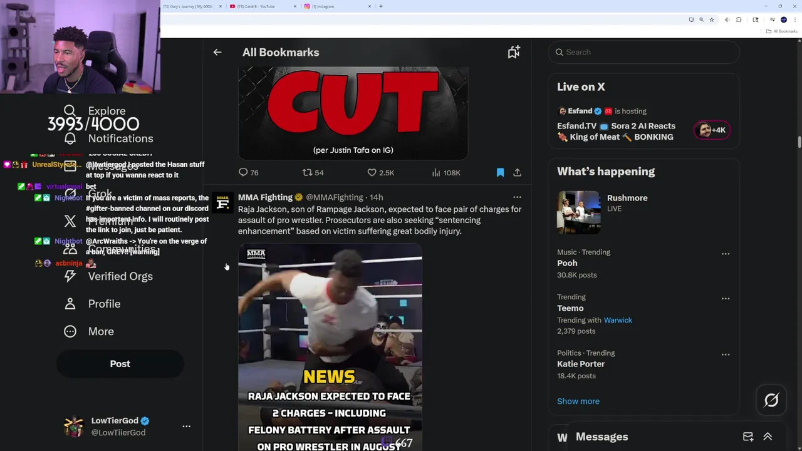Click the zoom magnifier in address bar

click(x=702, y=20)
